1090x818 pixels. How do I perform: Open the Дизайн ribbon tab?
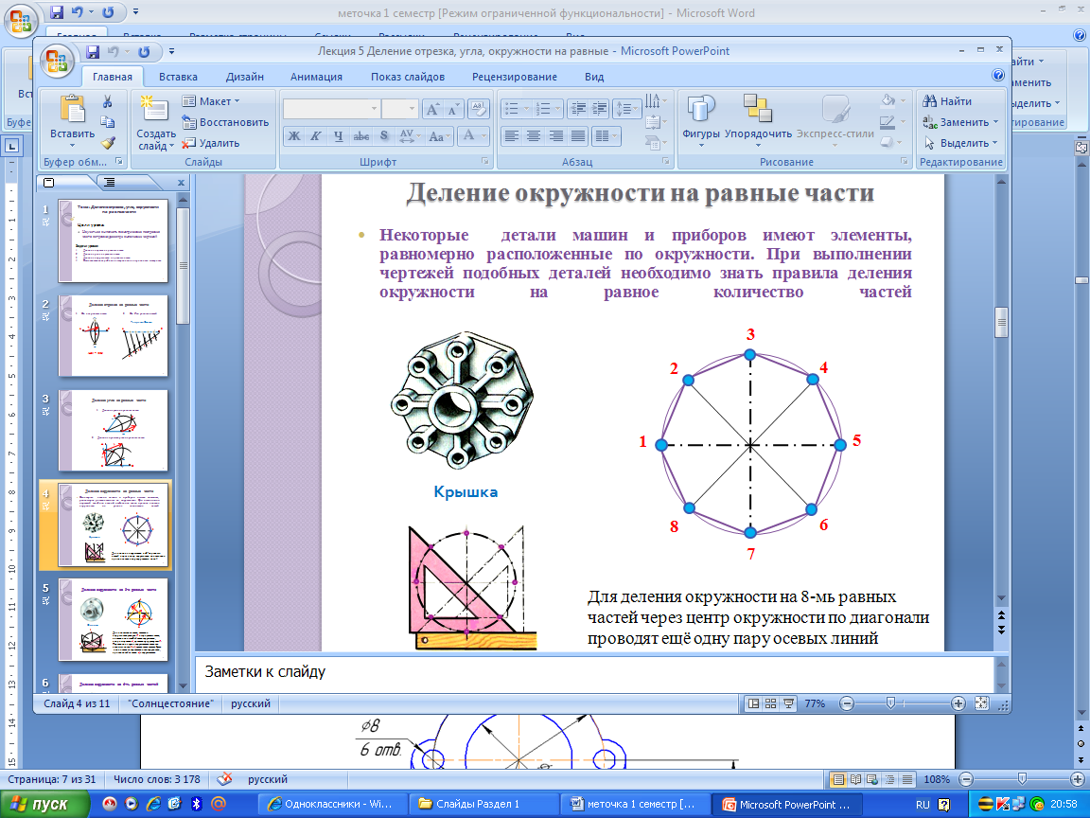[x=245, y=77]
